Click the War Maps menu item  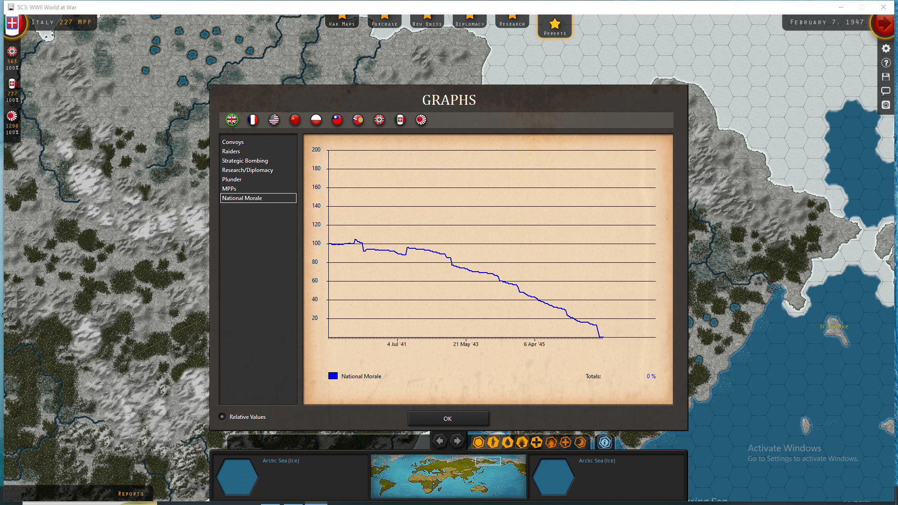pyautogui.click(x=342, y=21)
